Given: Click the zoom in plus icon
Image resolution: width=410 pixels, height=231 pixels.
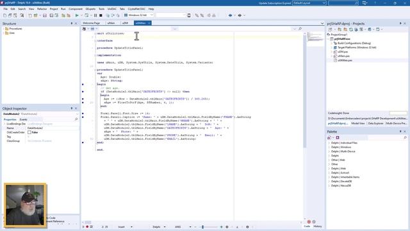Looking at the screenshot, I should click(x=222, y=227).
